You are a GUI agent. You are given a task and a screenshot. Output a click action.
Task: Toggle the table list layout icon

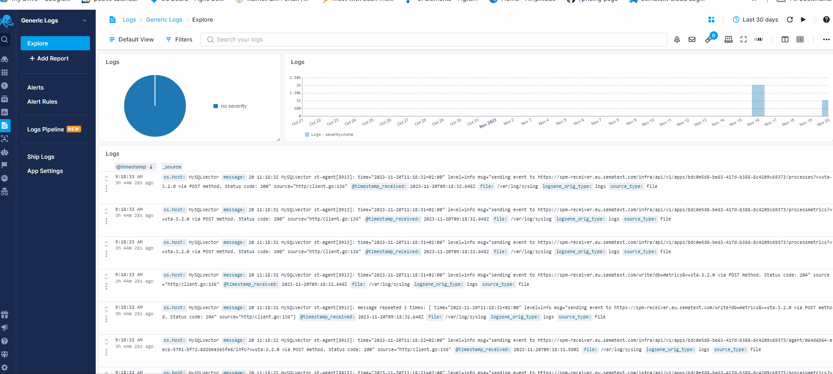pos(800,40)
